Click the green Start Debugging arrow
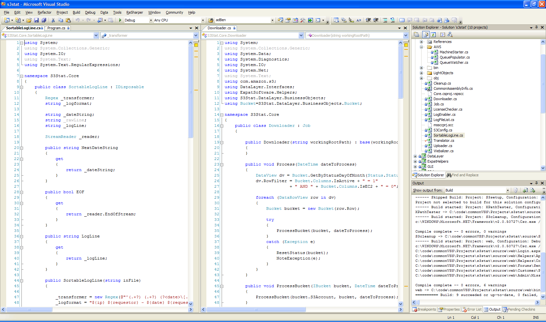 [120, 20]
